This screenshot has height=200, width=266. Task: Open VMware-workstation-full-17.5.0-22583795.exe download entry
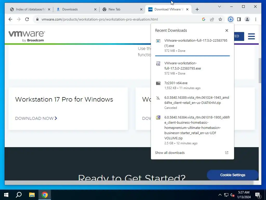tap(192, 68)
